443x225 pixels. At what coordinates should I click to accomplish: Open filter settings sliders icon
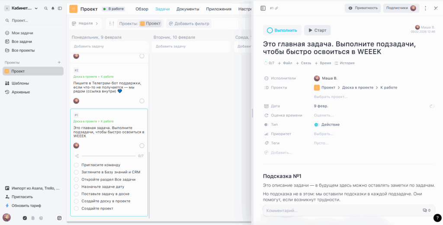(112, 24)
